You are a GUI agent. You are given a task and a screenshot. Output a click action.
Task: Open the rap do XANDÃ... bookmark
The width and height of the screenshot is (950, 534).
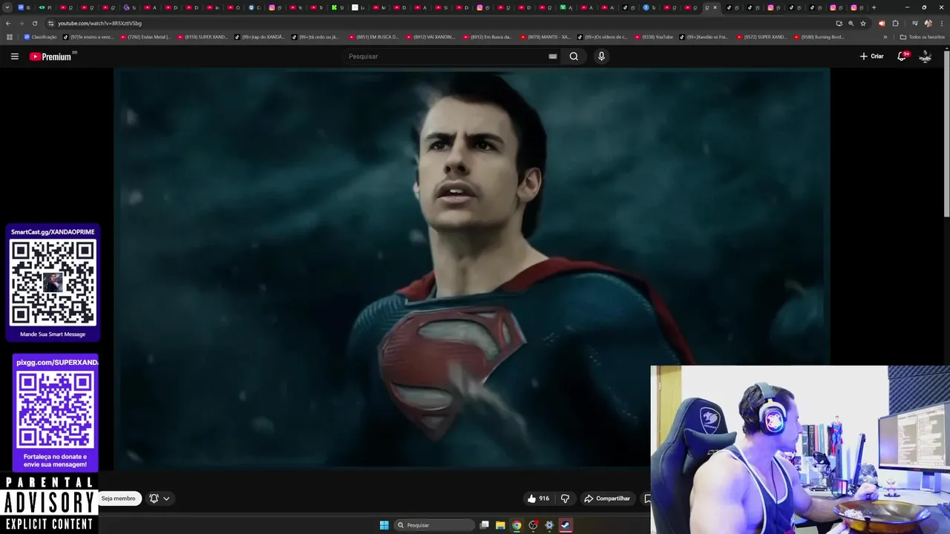[x=260, y=36]
